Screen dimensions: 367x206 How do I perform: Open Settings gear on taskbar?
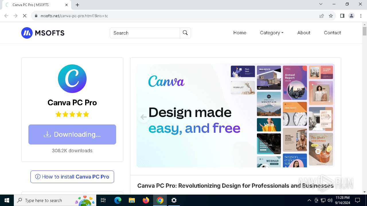point(174,200)
